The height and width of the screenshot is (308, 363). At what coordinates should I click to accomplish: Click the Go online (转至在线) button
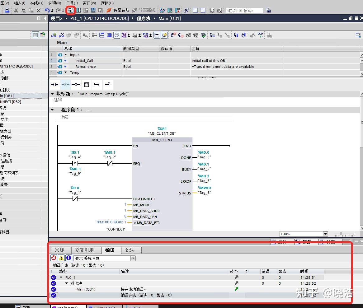point(118,10)
